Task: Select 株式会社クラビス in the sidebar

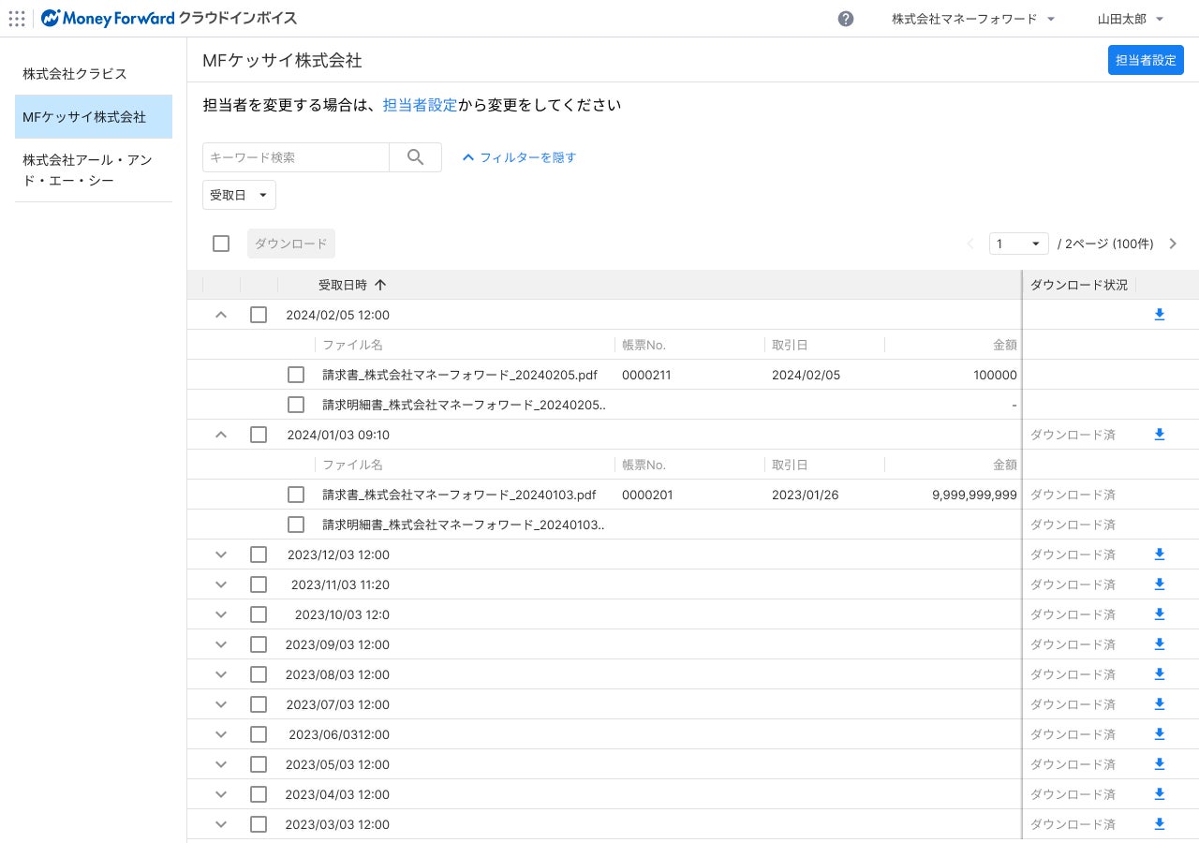Action: pos(94,73)
